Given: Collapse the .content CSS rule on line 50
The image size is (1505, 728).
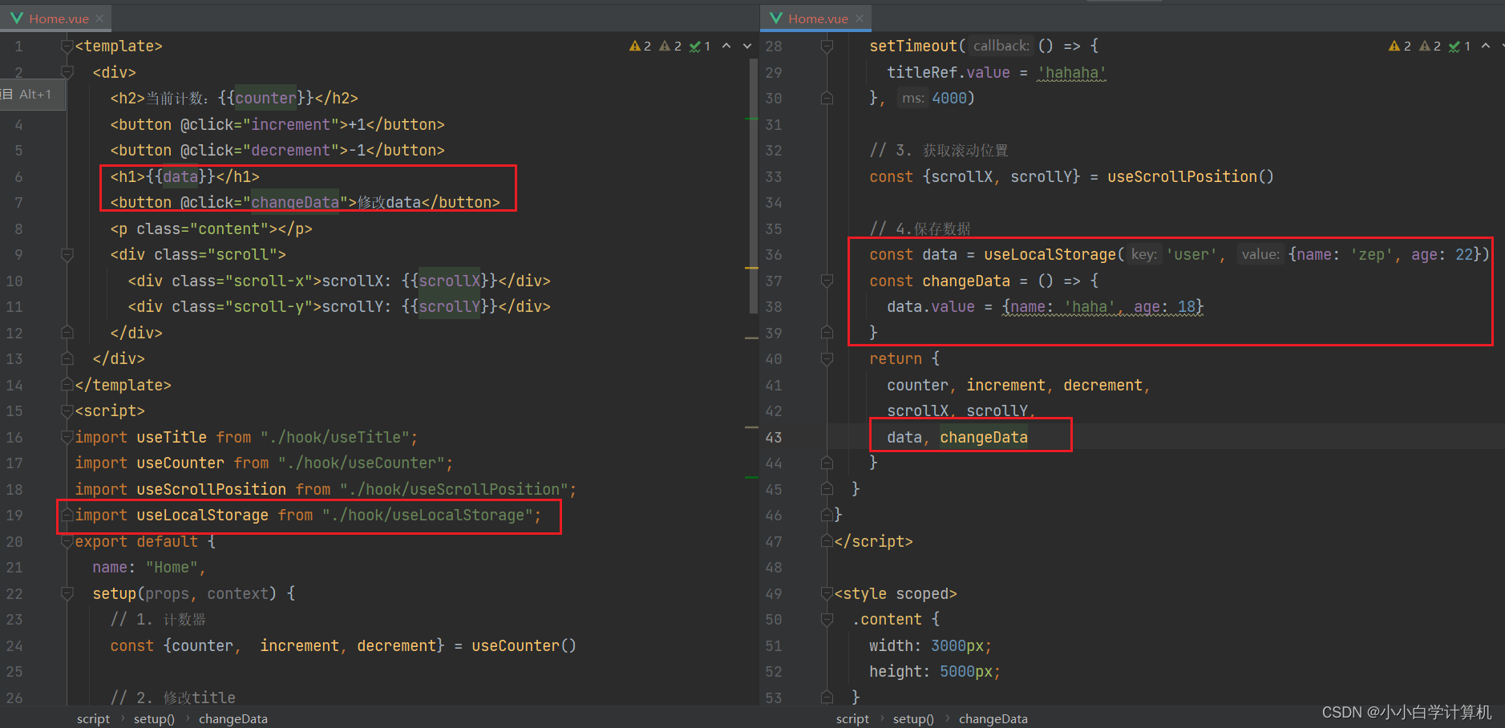Looking at the screenshot, I should pos(827,620).
